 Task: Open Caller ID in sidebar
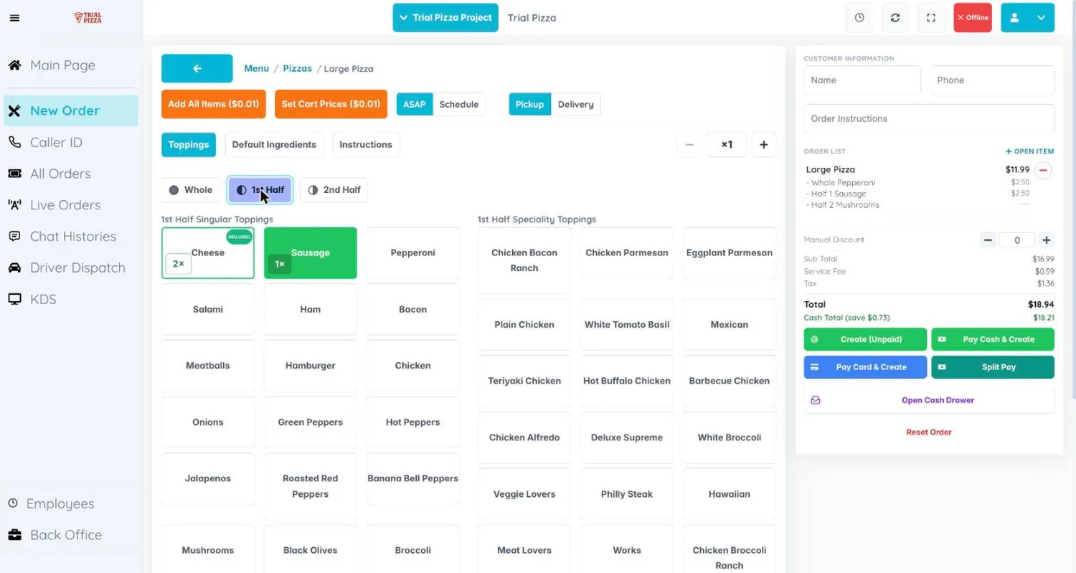[x=70, y=142]
